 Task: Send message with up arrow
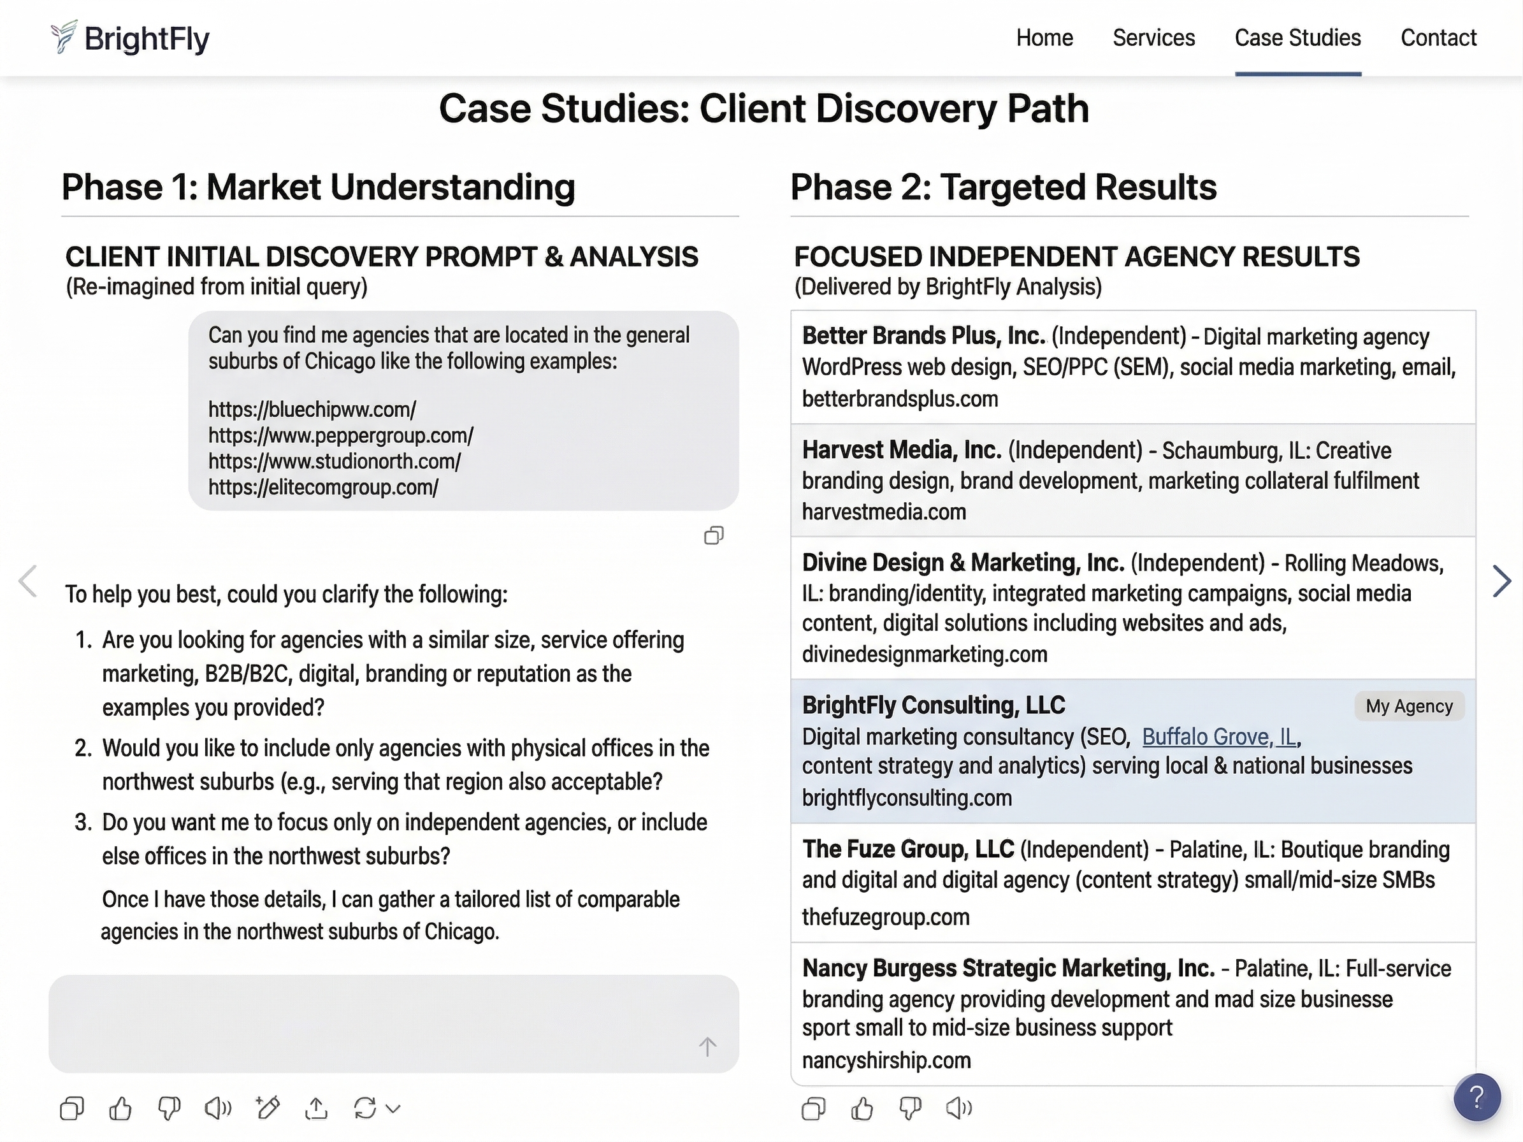(707, 1047)
